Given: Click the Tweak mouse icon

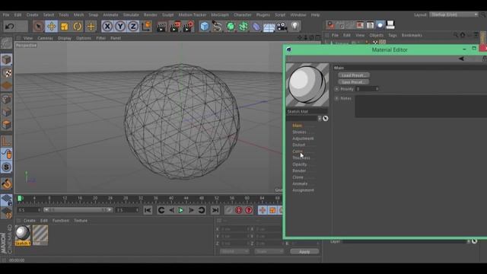Looking at the screenshot, I should (x=6, y=154).
